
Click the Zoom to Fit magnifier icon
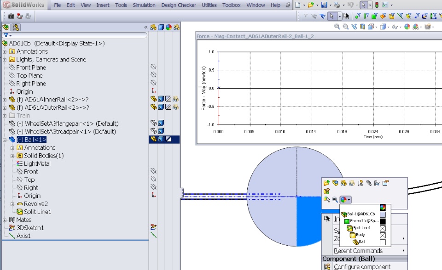coord(337,27)
